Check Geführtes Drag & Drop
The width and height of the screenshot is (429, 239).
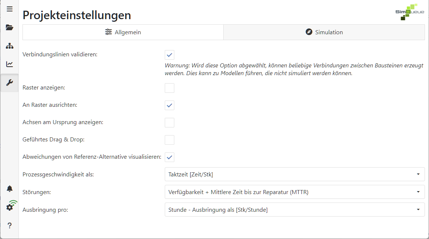[x=169, y=140]
